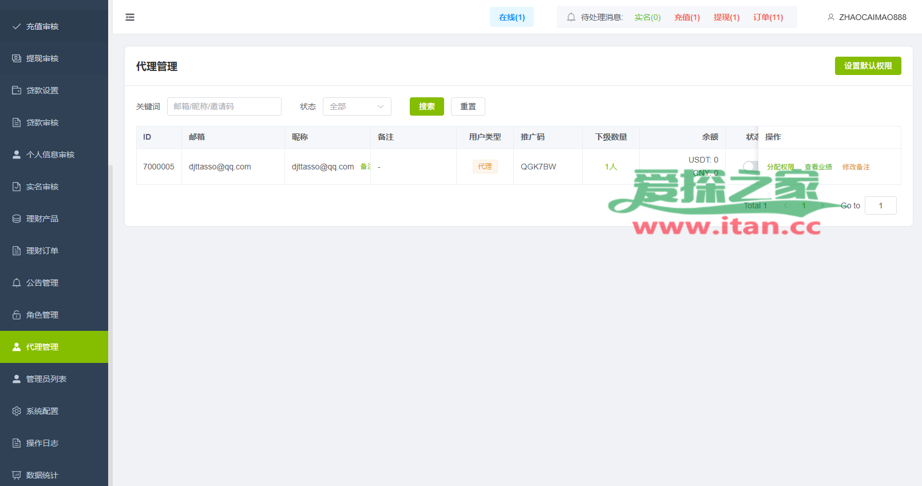Click the sidebar collapse hamburger icon
The image size is (922, 486).
(x=130, y=17)
